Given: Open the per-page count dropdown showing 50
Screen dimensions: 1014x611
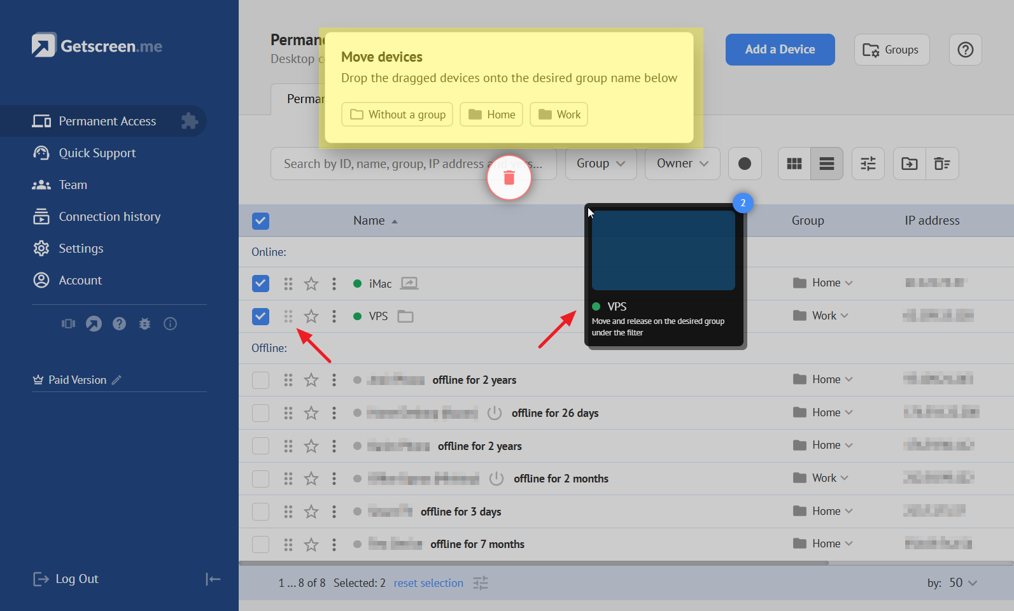Looking at the screenshot, I should pyautogui.click(x=962, y=583).
